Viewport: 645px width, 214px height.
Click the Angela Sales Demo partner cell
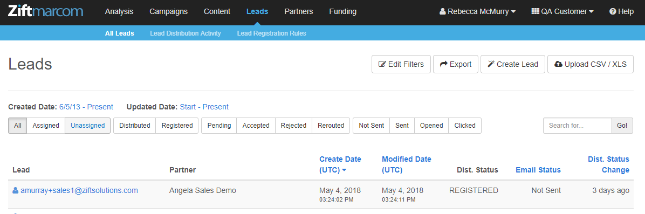click(x=203, y=190)
